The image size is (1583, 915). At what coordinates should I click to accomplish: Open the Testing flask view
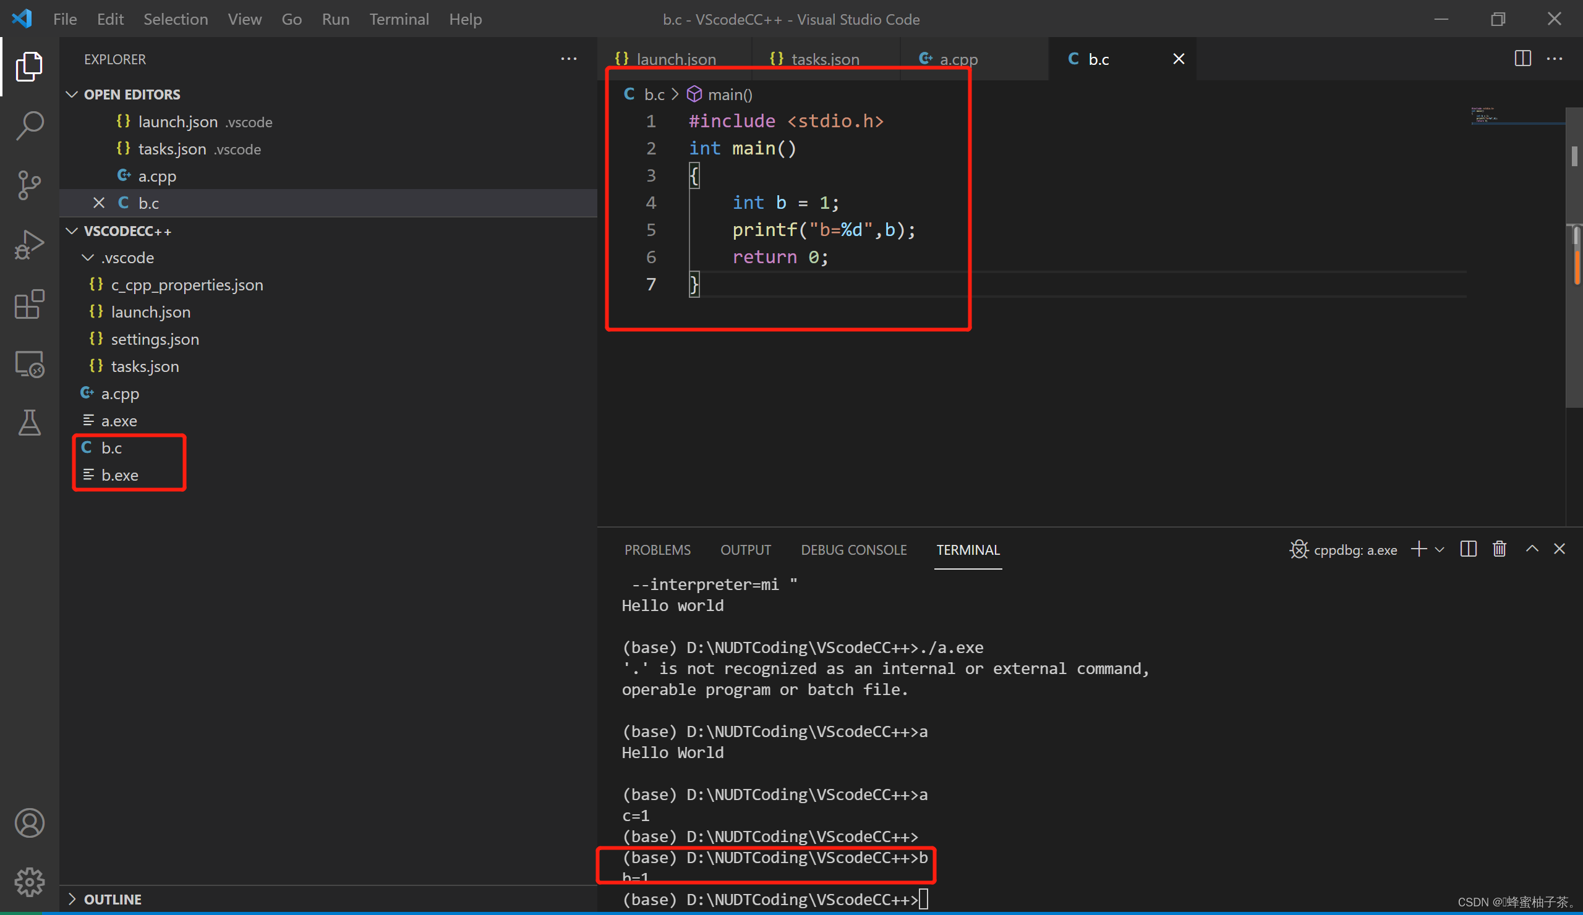(29, 423)
